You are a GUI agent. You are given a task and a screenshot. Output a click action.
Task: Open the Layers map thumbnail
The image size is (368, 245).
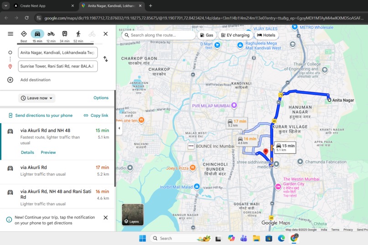(132, 214)
